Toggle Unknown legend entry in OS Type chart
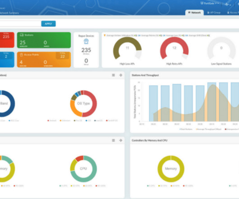Screen dimensions: 239x199 coord(65,120)
